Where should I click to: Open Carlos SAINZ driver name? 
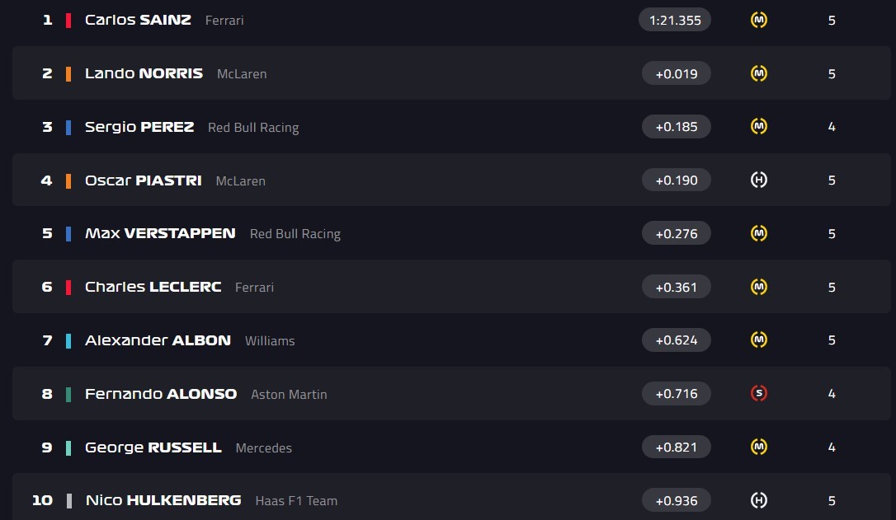point(138,20)
